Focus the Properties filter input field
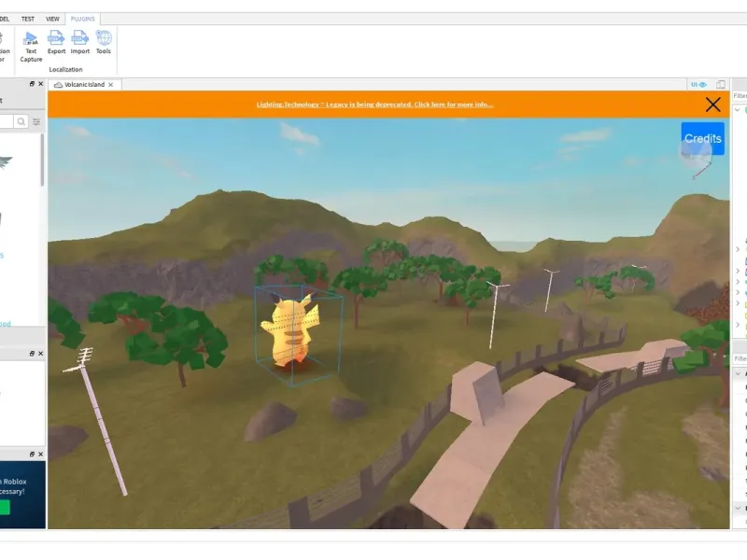This screenshot has width=747, height=560. [740, 358]
